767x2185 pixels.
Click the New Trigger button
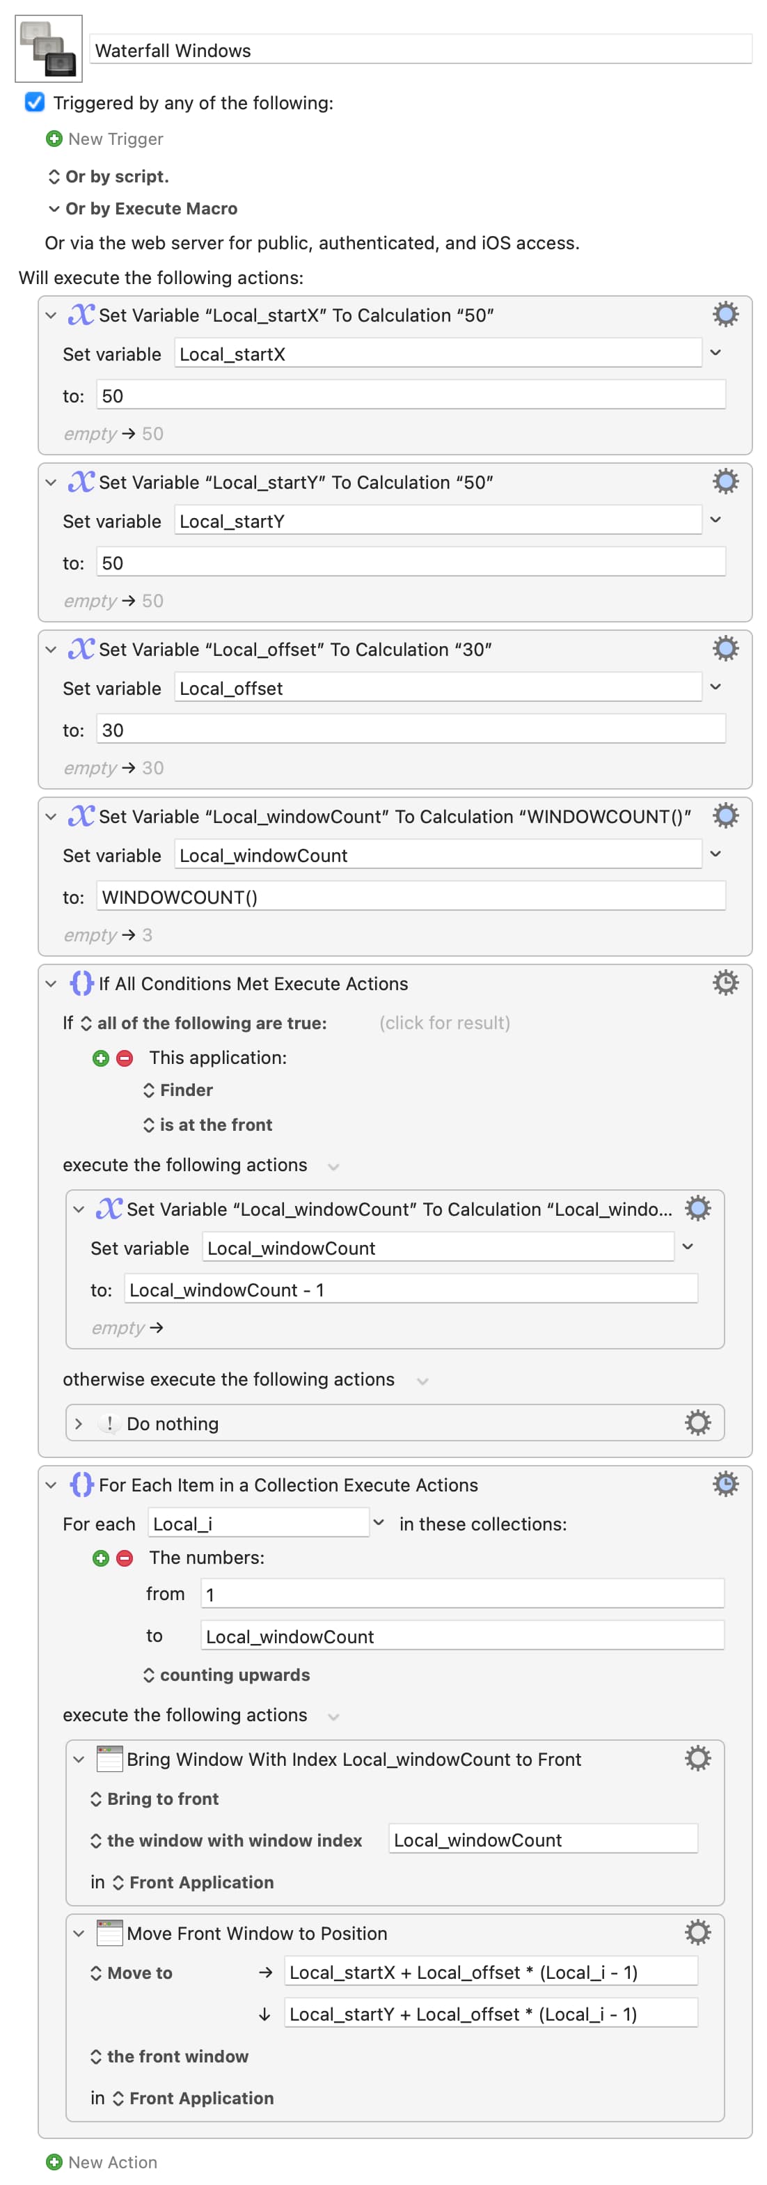tap(105, 139)
